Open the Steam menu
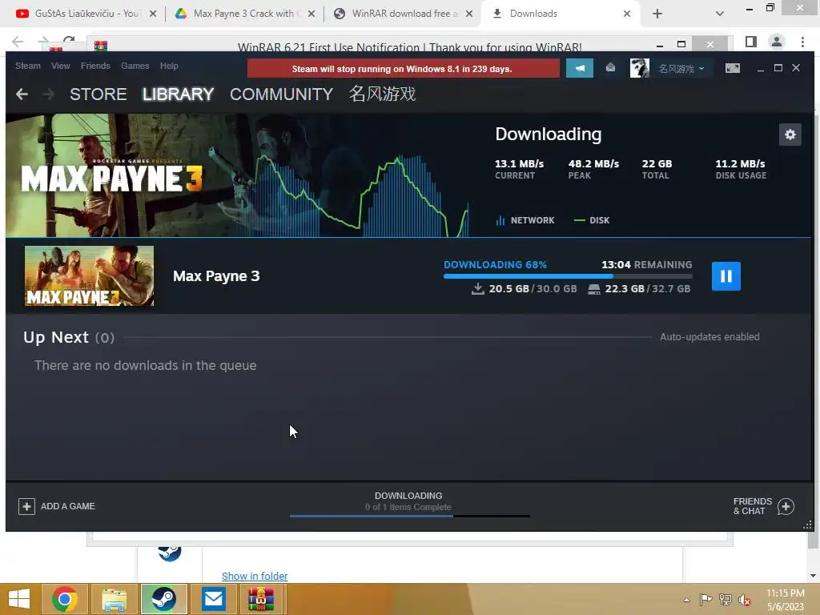Viewport: 820px width, 615px height. (x=28, y=66)
